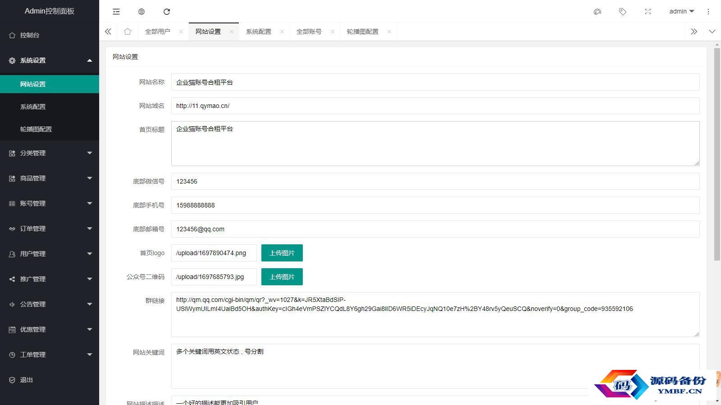Click the 推广管理 share icon
The width and height of the screenshot is (721, 405).
[12, 279]
